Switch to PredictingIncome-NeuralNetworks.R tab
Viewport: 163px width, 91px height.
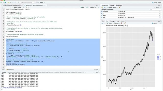coord(12,5)
